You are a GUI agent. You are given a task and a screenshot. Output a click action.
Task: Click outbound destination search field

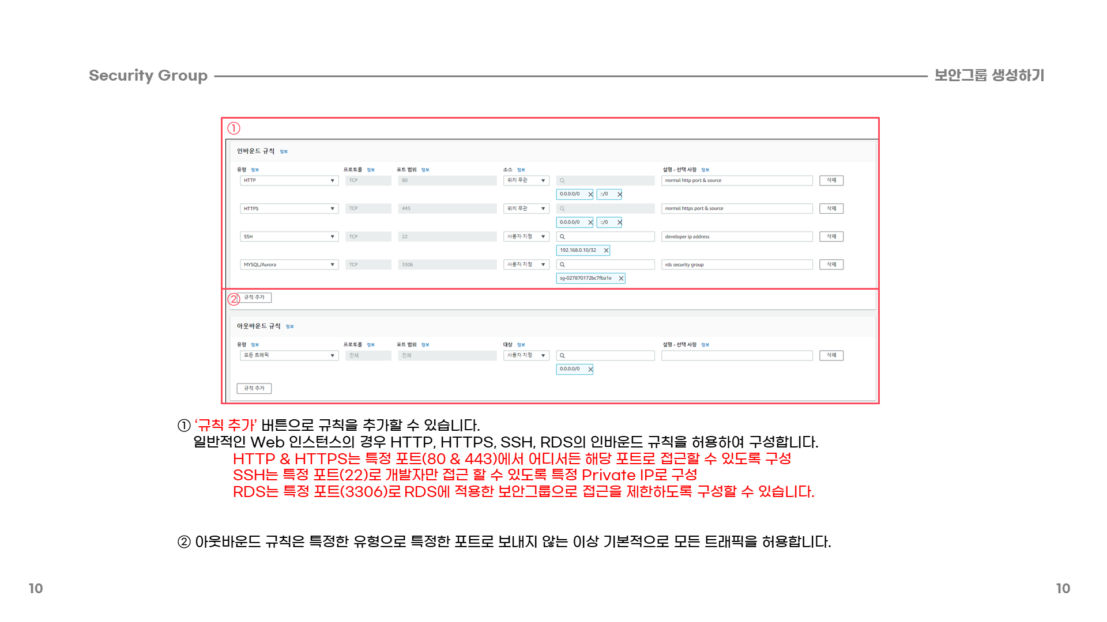coord(605,356)
